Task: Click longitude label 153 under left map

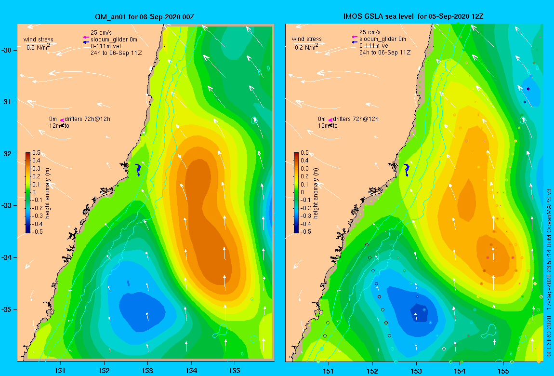Action: tap(147, 370)
